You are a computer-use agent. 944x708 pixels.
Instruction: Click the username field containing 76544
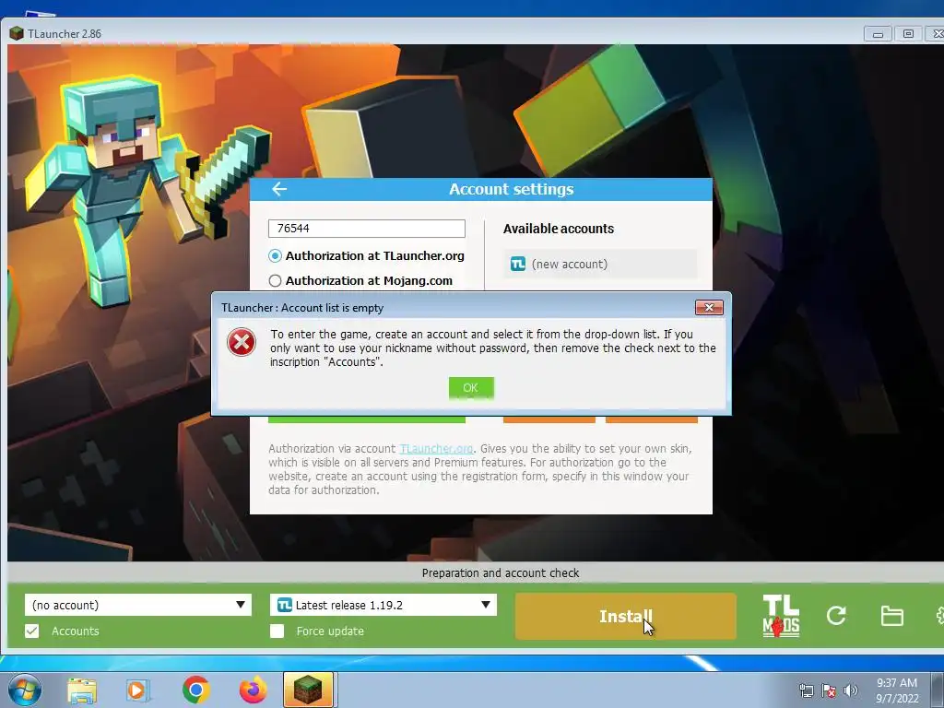[367, 229]
